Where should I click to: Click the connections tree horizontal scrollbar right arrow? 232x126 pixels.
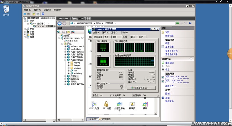[x=83, y=120]
